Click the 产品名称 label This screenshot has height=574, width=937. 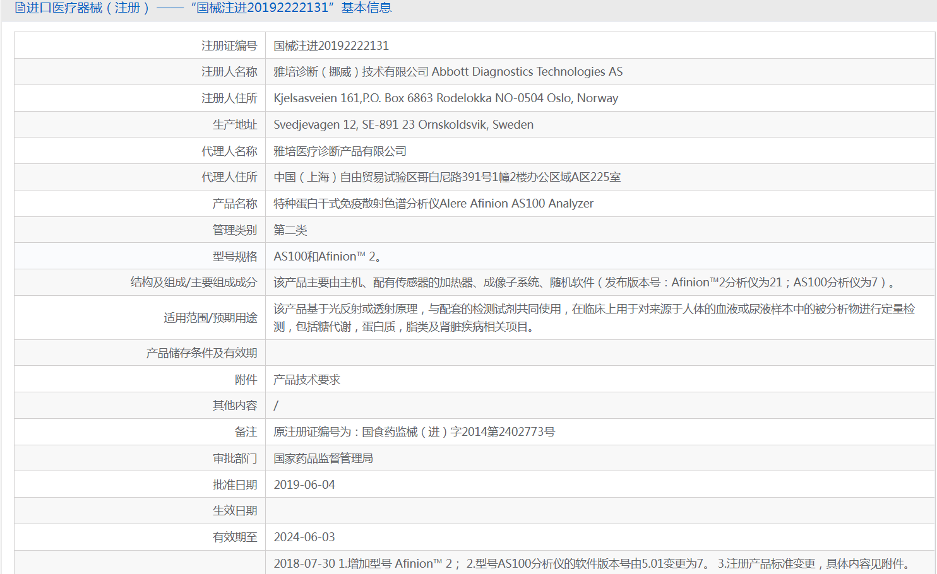click(x=235, y=204)
